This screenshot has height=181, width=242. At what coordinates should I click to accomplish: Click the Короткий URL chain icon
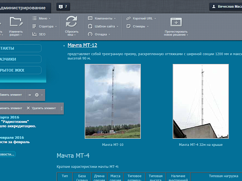[128, 18]
